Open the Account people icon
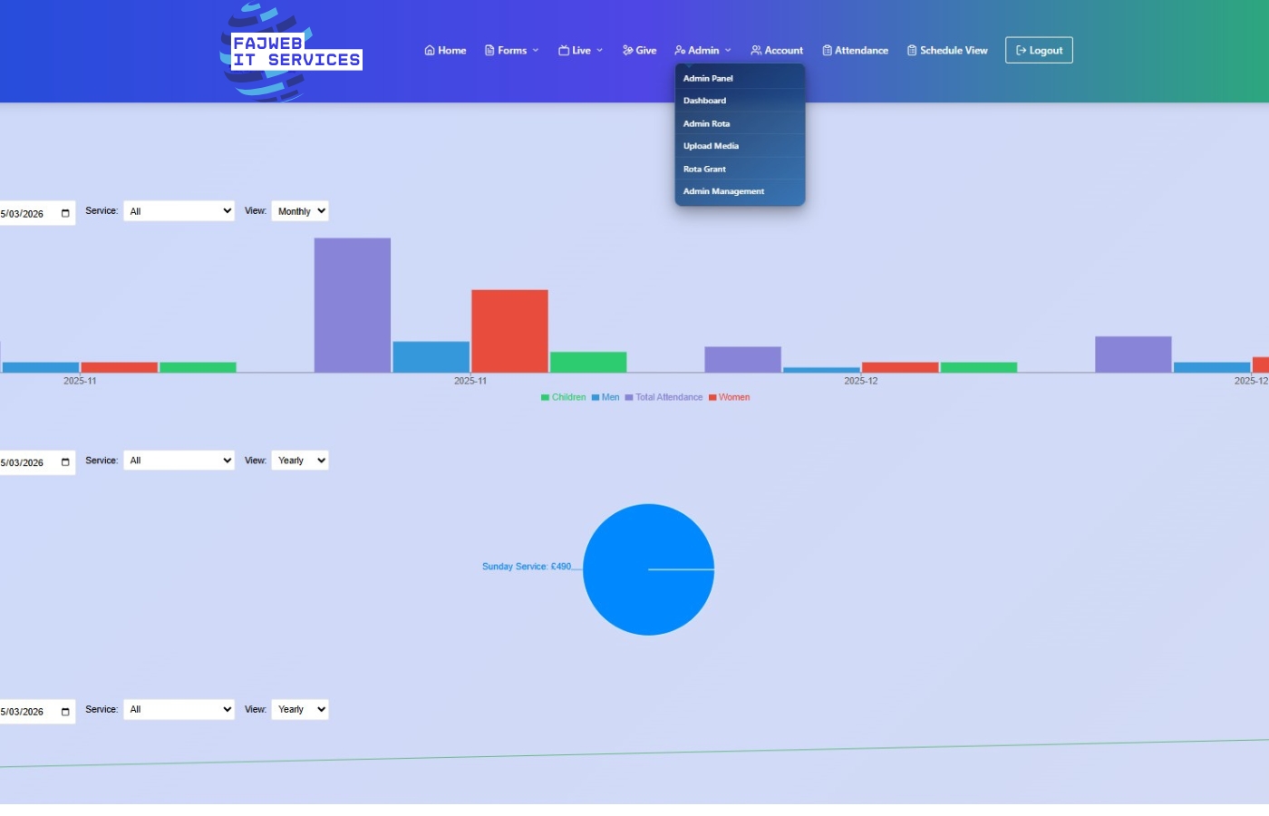 click(754, 50)
